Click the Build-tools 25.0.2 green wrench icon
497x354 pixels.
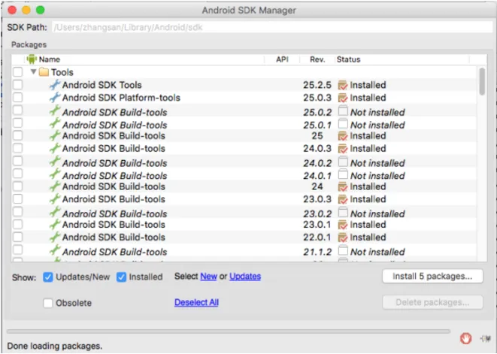pos(54,112)
